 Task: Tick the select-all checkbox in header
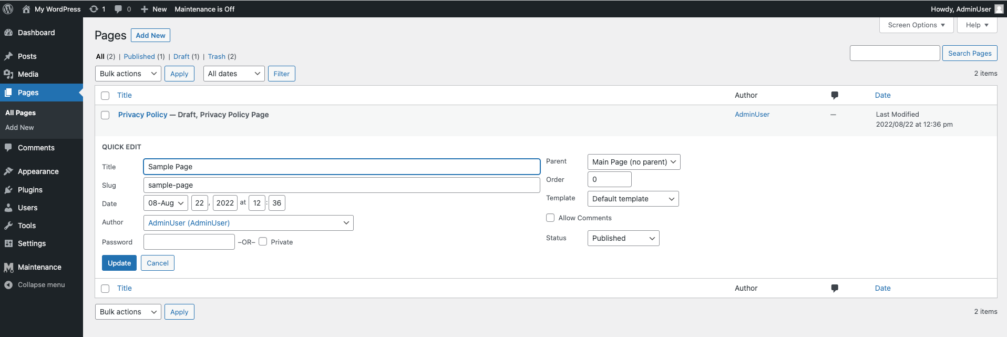click(105, 96)
